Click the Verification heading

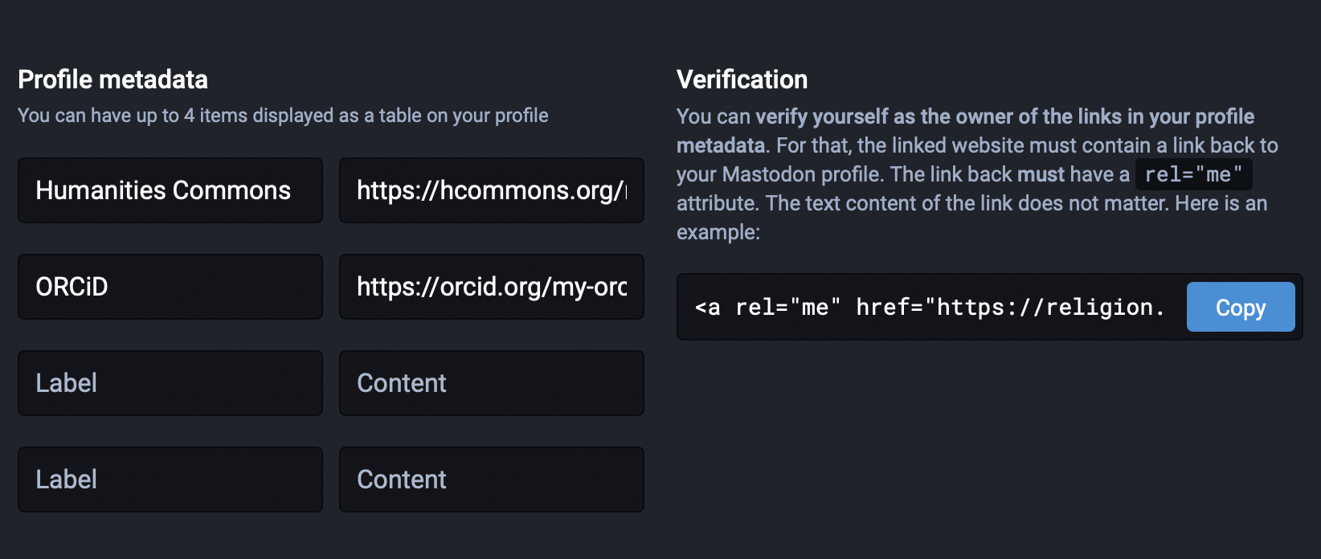742,80
